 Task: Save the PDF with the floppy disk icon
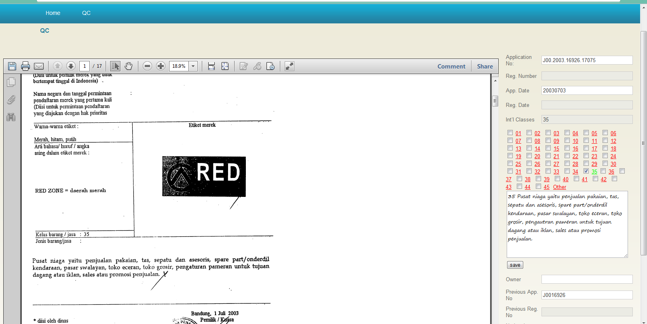coord(12,66)
